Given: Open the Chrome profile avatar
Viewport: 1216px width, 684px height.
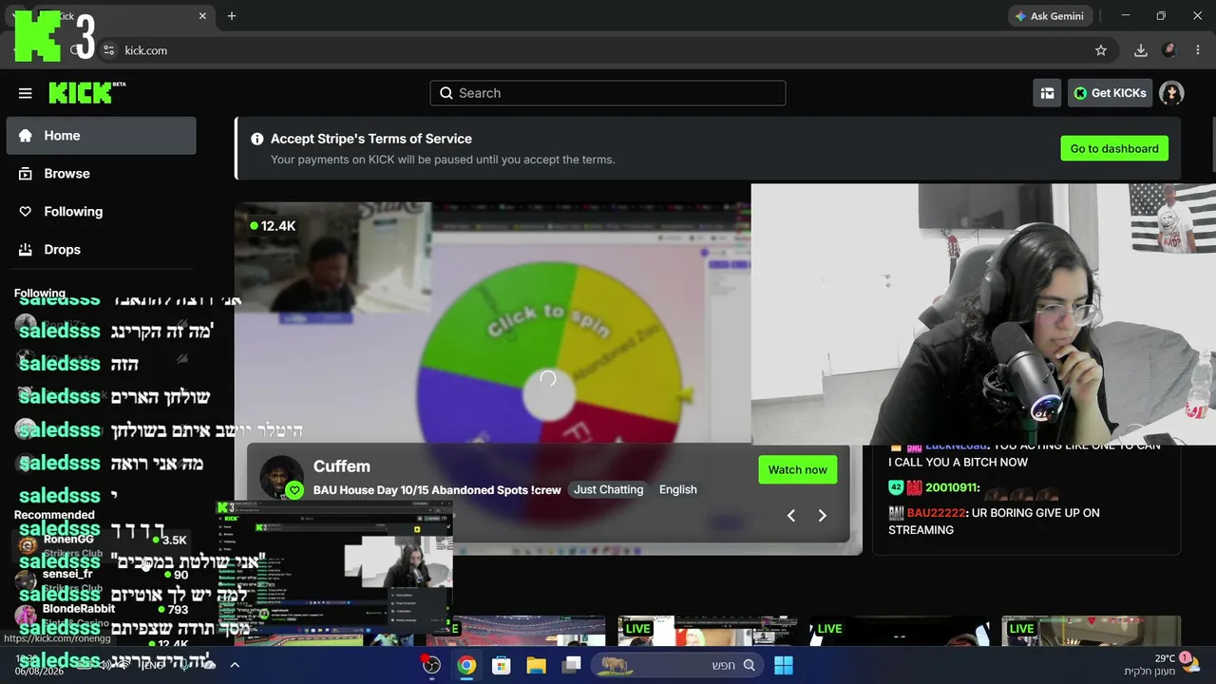Looking at the screenshot, I should click(1169, 50).
